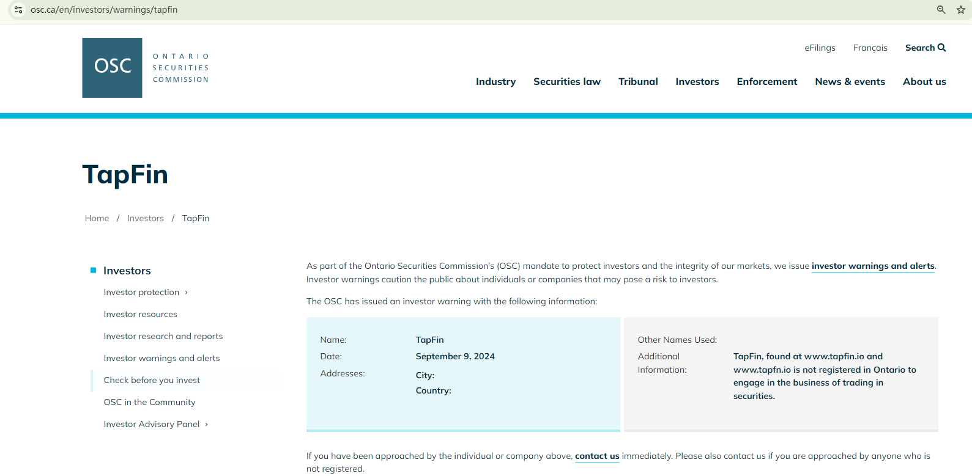Click the date September 9, 2024
This screenshot has height=476, width=972.
coord(455,356)
